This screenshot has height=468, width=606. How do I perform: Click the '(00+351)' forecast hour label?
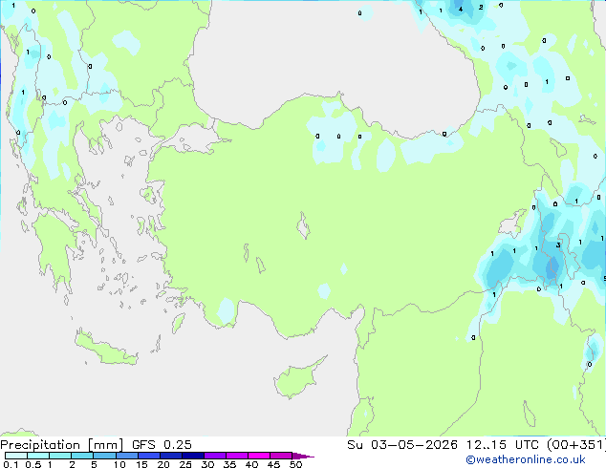[575, 445]
